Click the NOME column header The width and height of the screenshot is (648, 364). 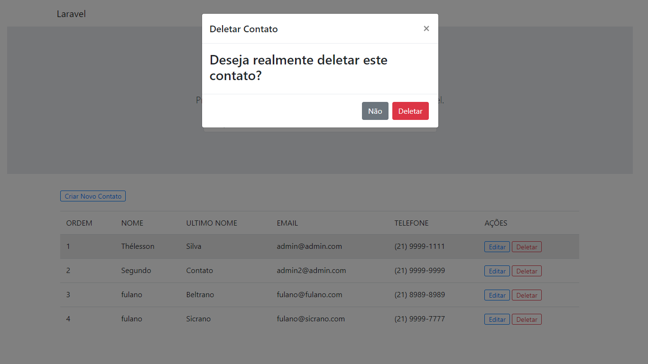point(132,223)
